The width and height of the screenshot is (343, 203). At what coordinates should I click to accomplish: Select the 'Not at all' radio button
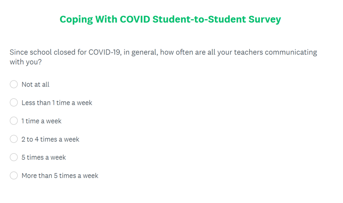pyautogui.click(x=14, y=84)
